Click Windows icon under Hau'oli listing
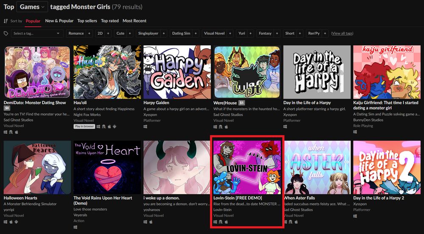The image size is (424, 234). pos(98,127)
